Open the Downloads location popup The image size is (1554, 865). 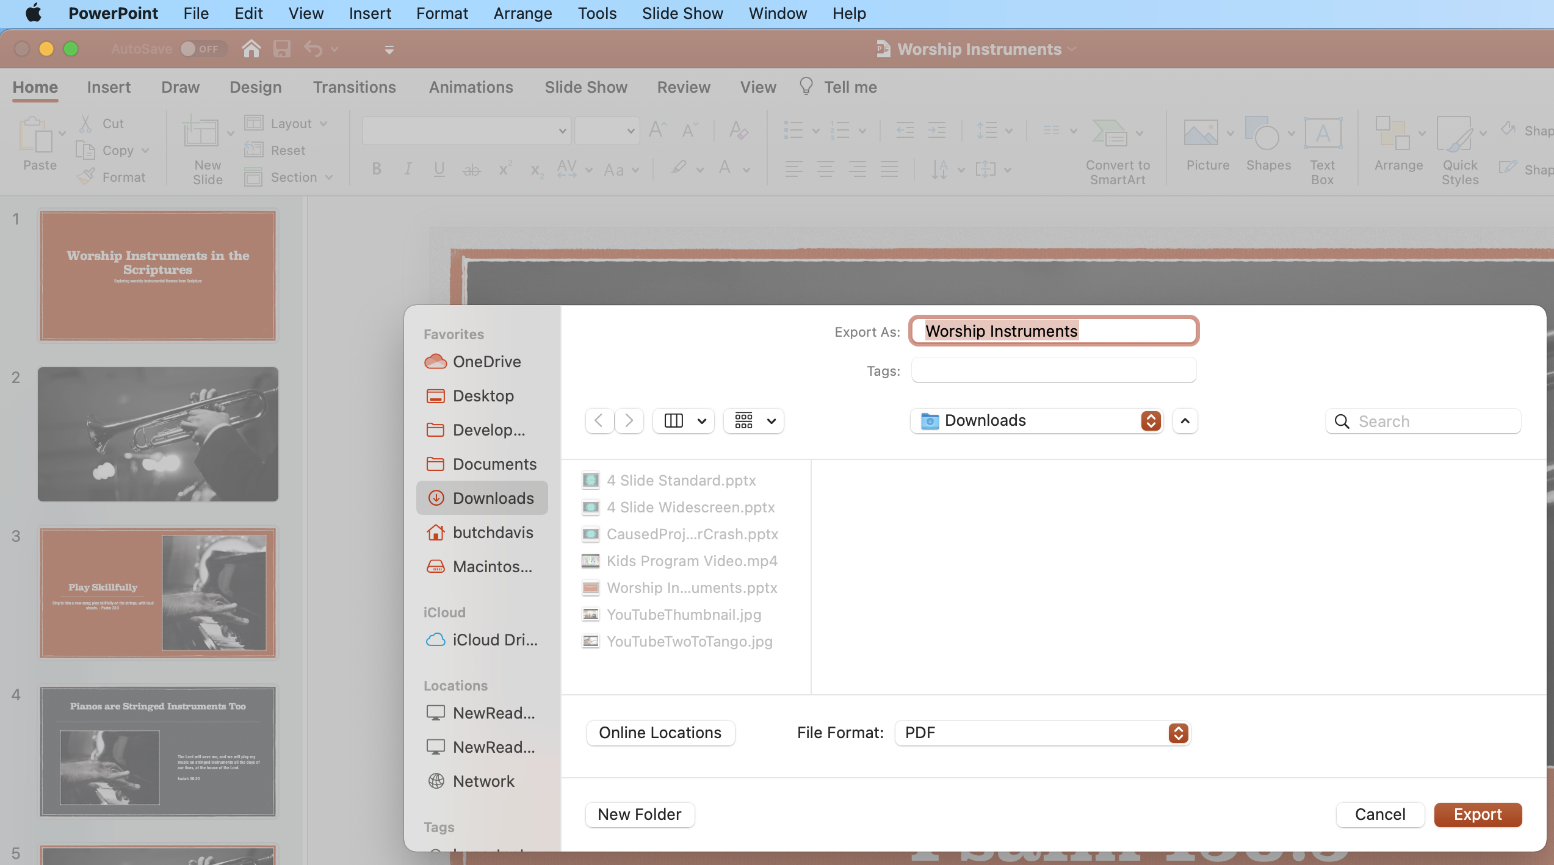[1036, 420]
